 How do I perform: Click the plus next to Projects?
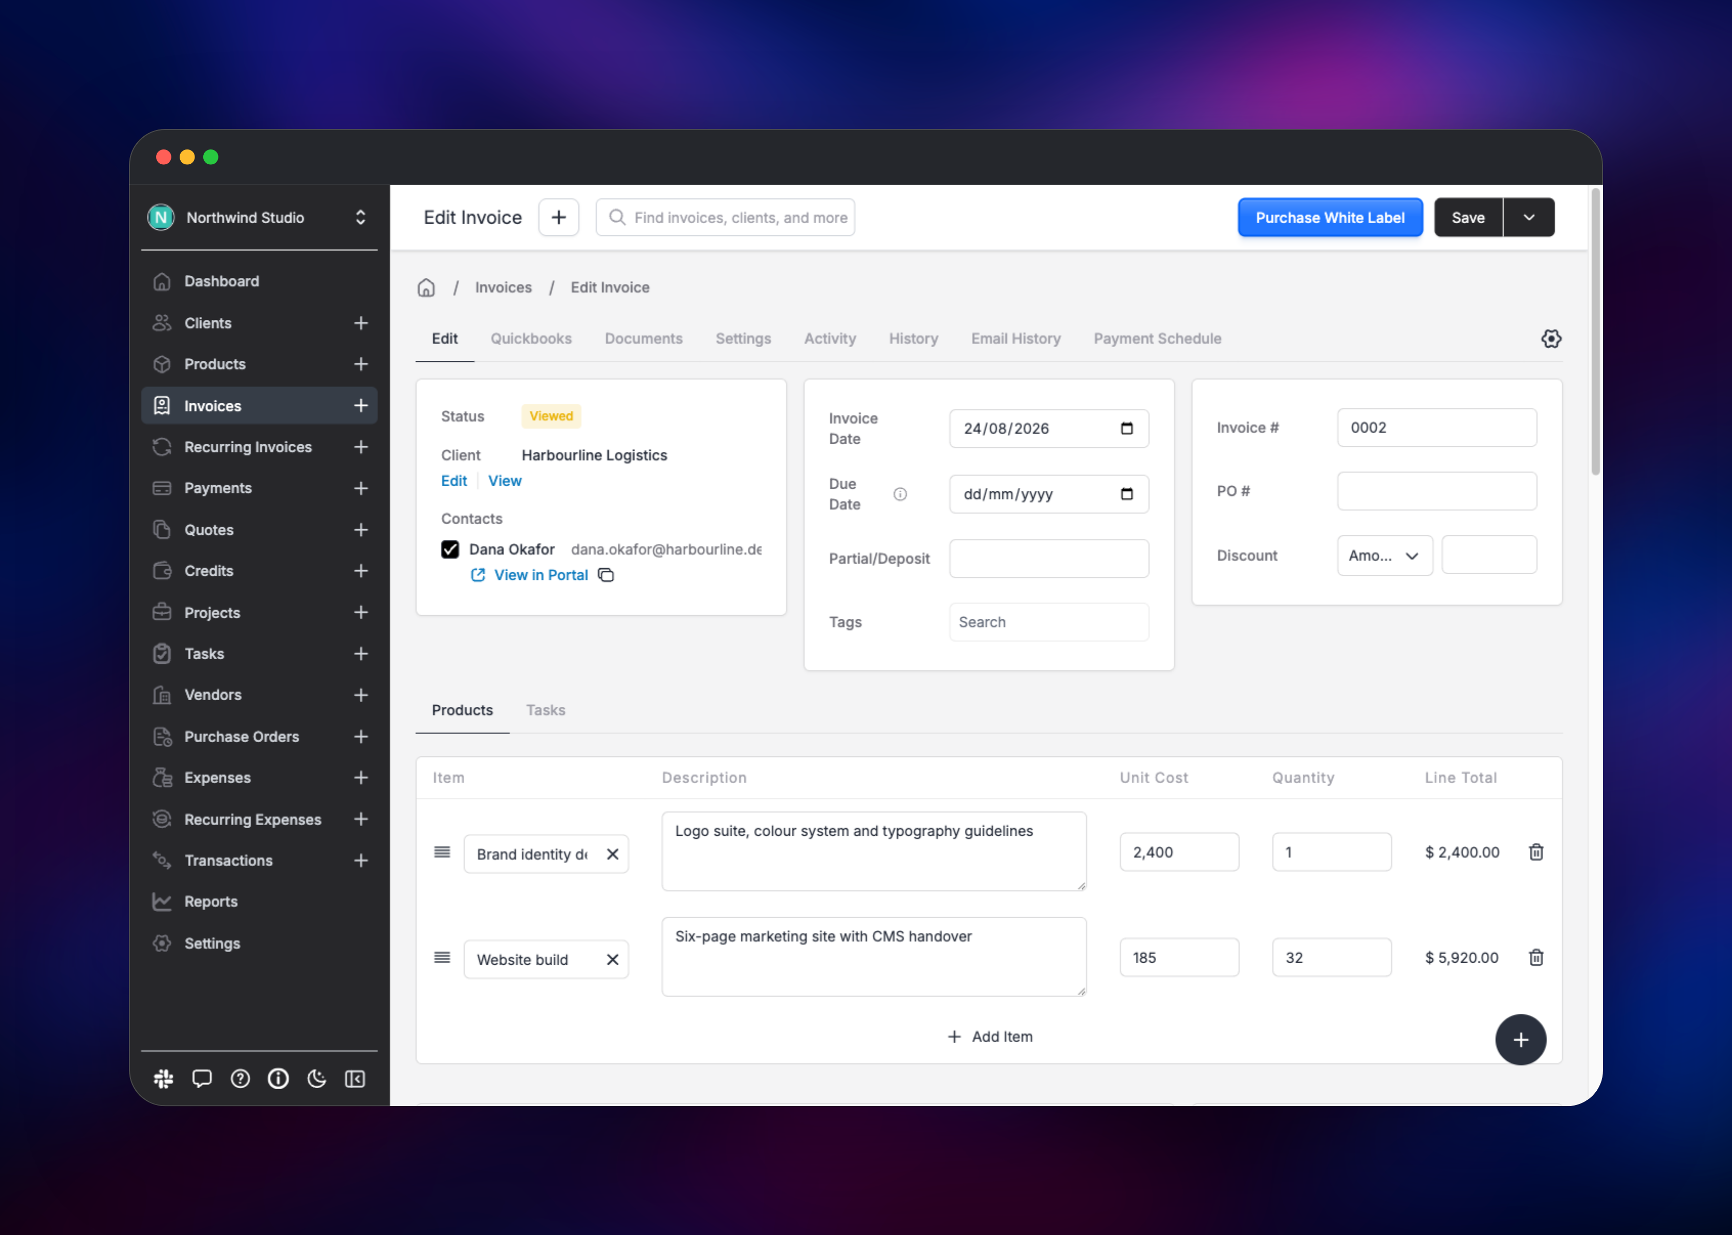360,613
